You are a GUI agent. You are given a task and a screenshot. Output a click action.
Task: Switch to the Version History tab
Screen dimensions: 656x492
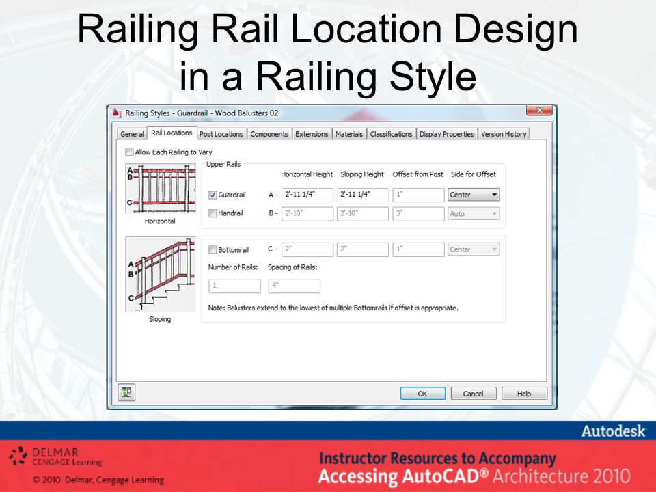(x=504, y=134)
